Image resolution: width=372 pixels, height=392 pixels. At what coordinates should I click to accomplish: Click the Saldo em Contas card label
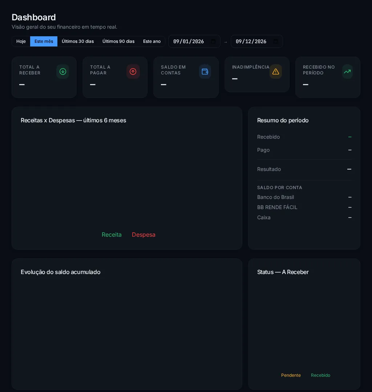coord(173,70)
